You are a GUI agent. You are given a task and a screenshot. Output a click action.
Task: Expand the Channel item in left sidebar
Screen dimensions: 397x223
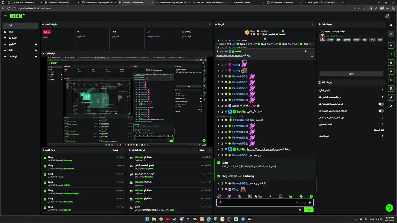click(20, 50)
